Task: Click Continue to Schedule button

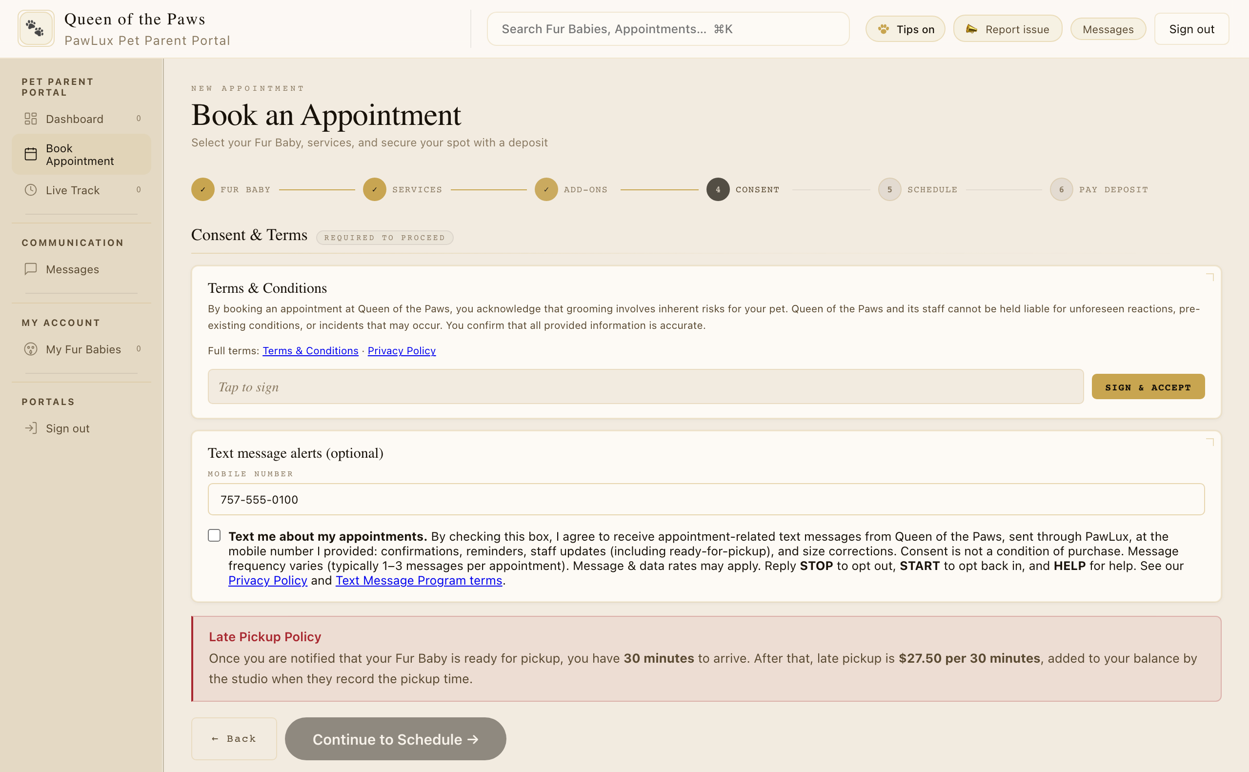Action: coord(395,739)
